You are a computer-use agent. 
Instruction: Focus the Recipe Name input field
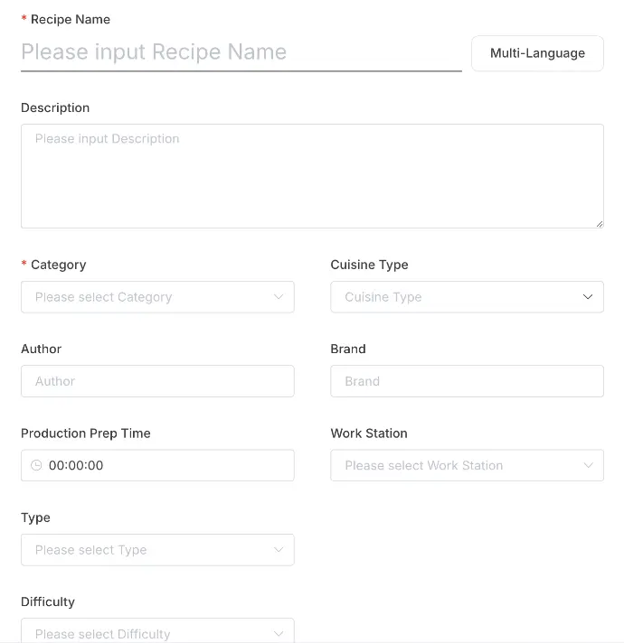[241, 52]
